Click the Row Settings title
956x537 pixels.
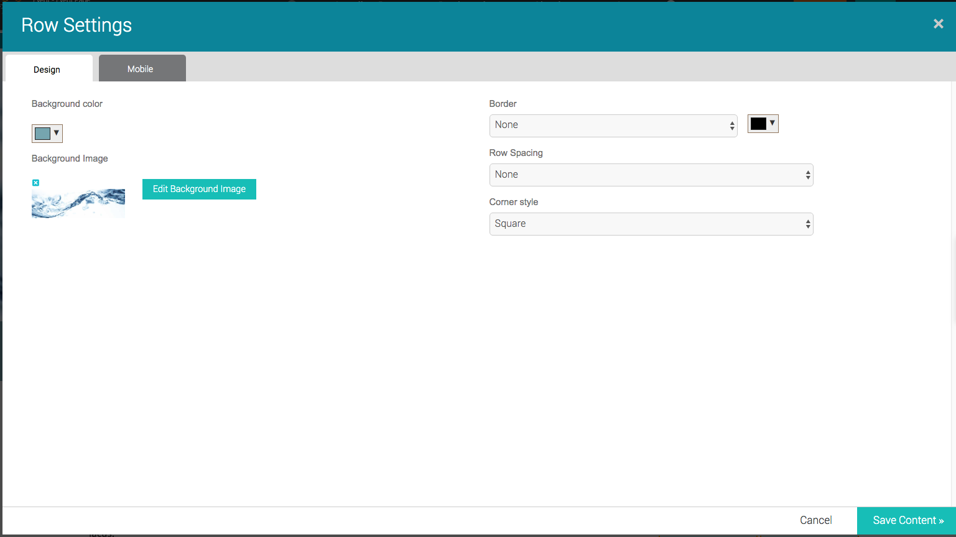pos(77,25)
